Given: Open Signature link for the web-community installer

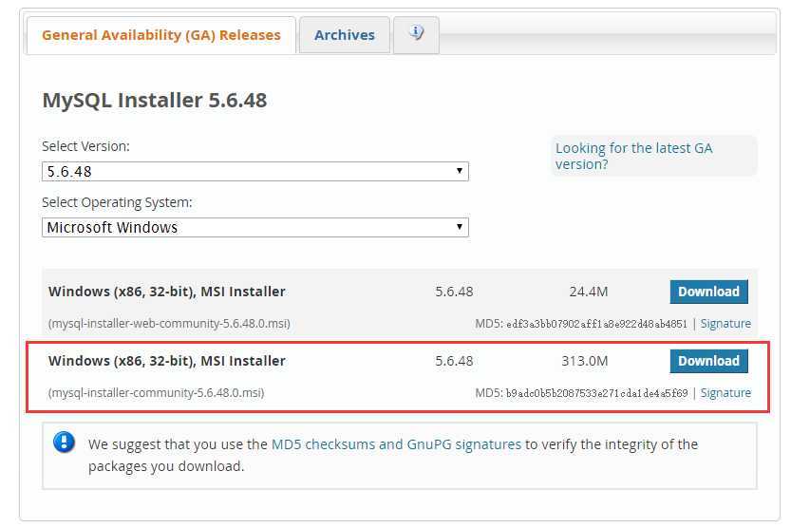Looking at the screenshot, I should (725, 324).
